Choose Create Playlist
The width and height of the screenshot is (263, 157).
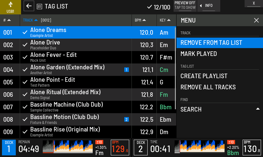220,76
